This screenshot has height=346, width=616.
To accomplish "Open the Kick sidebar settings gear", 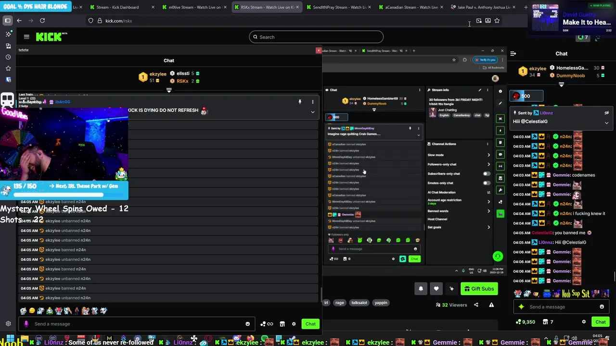I will [x=8, y=324].
